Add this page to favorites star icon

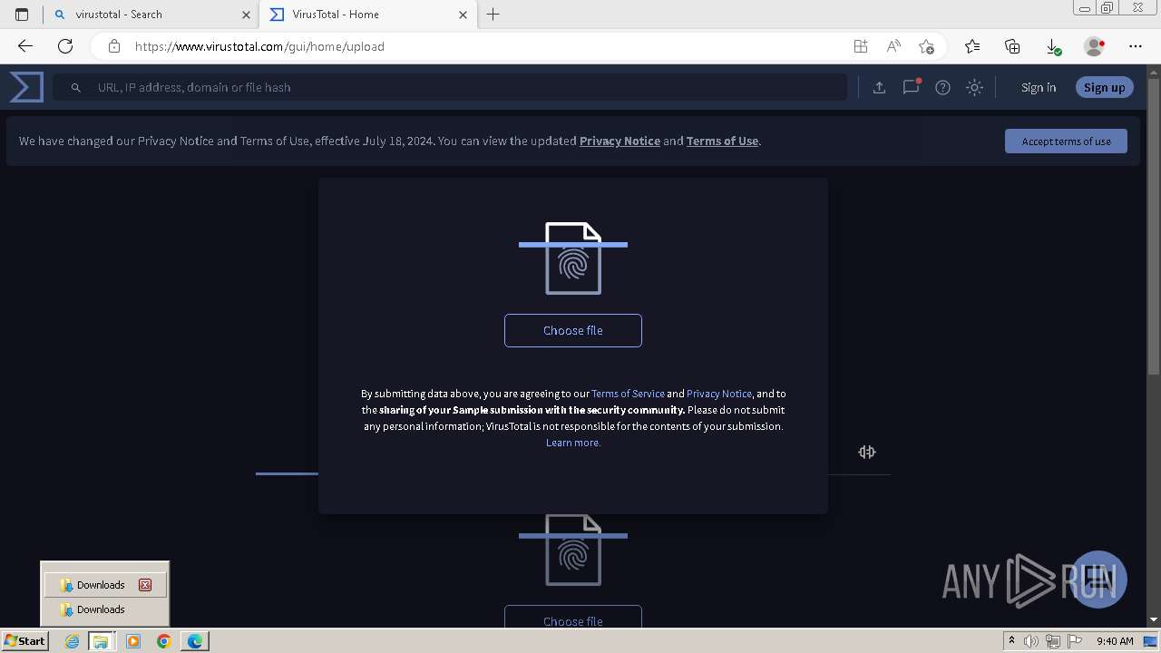(x=926, y=46)
